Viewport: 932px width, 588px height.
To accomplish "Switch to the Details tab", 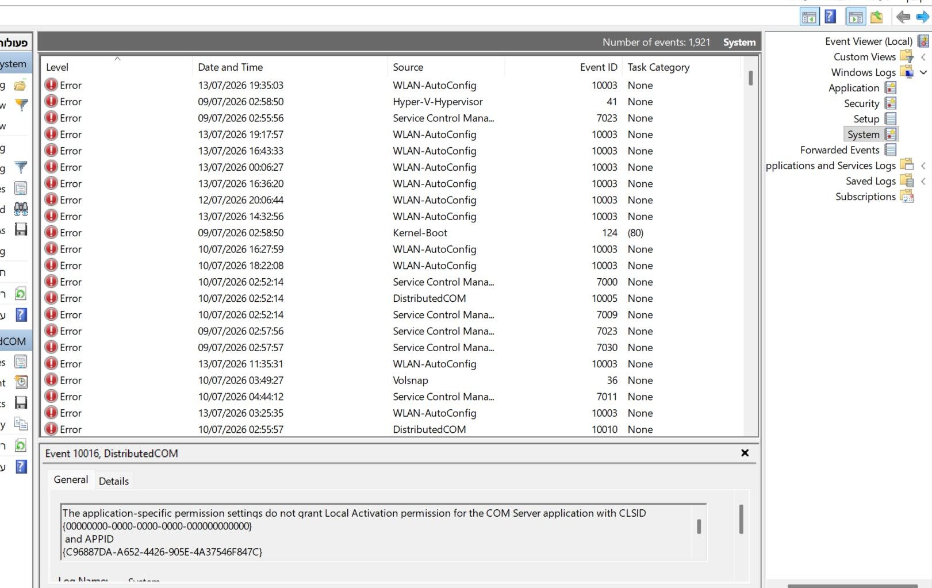I will coord(114,481).
